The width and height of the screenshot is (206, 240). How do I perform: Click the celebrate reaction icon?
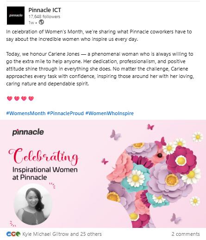18,234
